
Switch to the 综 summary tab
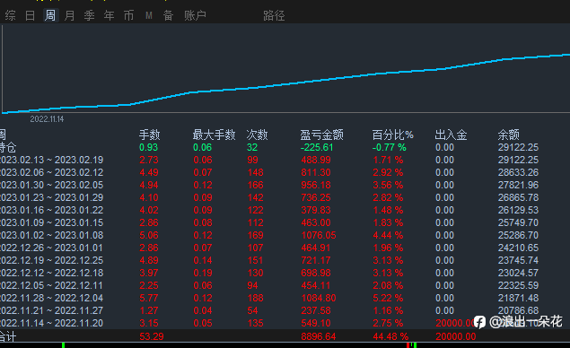tap(10, 15)
